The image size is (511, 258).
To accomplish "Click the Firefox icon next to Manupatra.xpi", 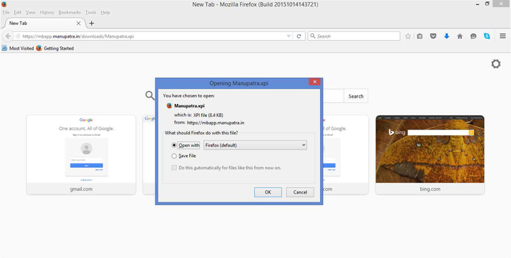I will tap(169, 105).
